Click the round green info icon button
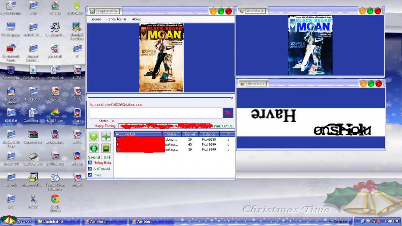 (94, 148)
